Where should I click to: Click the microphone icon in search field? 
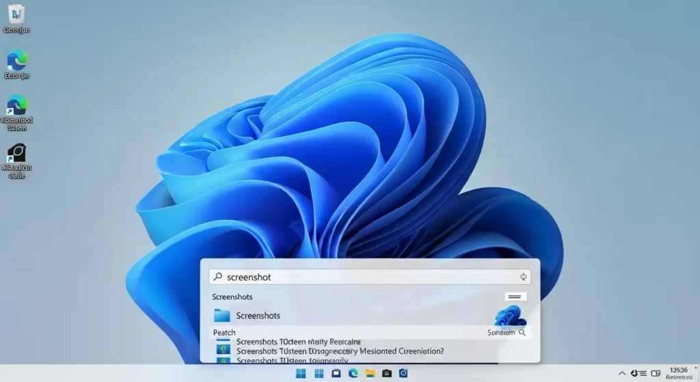coord(523,277)
